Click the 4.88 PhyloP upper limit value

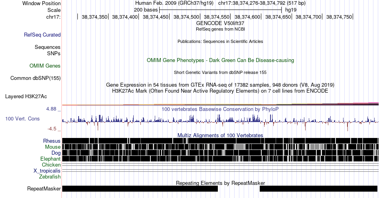[x=51, y=109]
